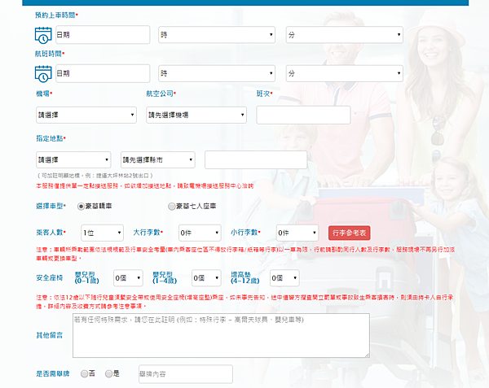489x388 pixels.
Task: Expand the 請先選擇縣市 dropdown
Action: pos(157,159)
